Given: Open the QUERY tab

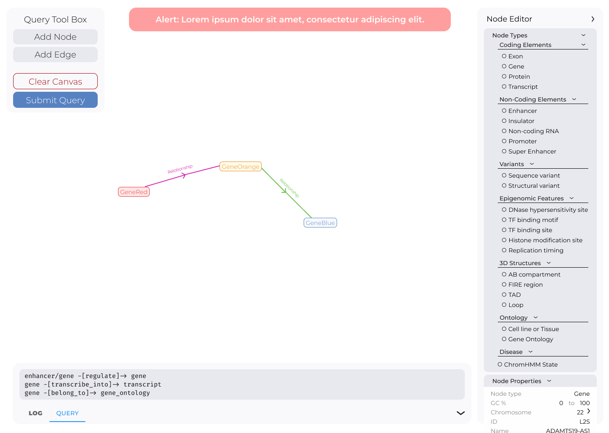Looking at the screenshot, I should (67, 413).
